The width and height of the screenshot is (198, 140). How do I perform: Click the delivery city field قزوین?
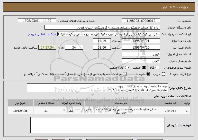pyautogui.click(x=141, y=61)
